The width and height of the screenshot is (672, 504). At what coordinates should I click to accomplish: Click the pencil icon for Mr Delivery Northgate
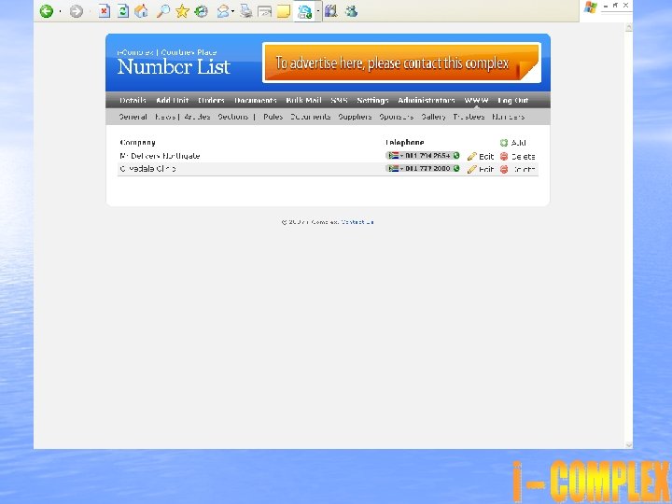click(472, 157)
